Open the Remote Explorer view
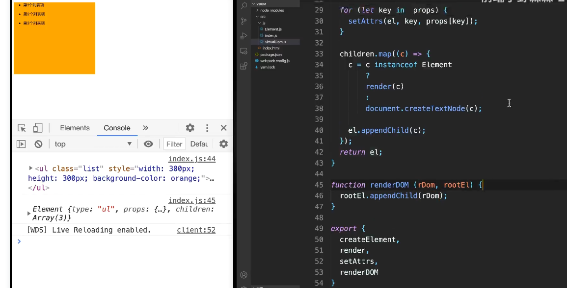The height and width of the screenshot is (288, 567). tap(243, 51)
